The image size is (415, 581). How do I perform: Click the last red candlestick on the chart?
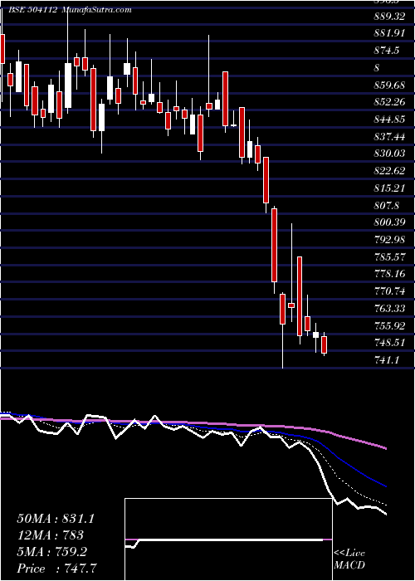click(325, 344)
